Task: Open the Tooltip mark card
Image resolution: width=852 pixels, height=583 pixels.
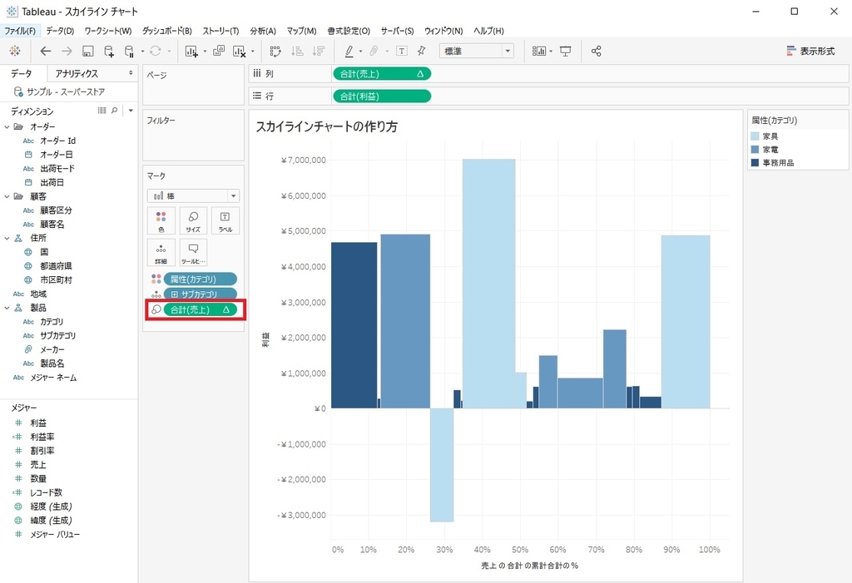Action: tap(193, 252)
